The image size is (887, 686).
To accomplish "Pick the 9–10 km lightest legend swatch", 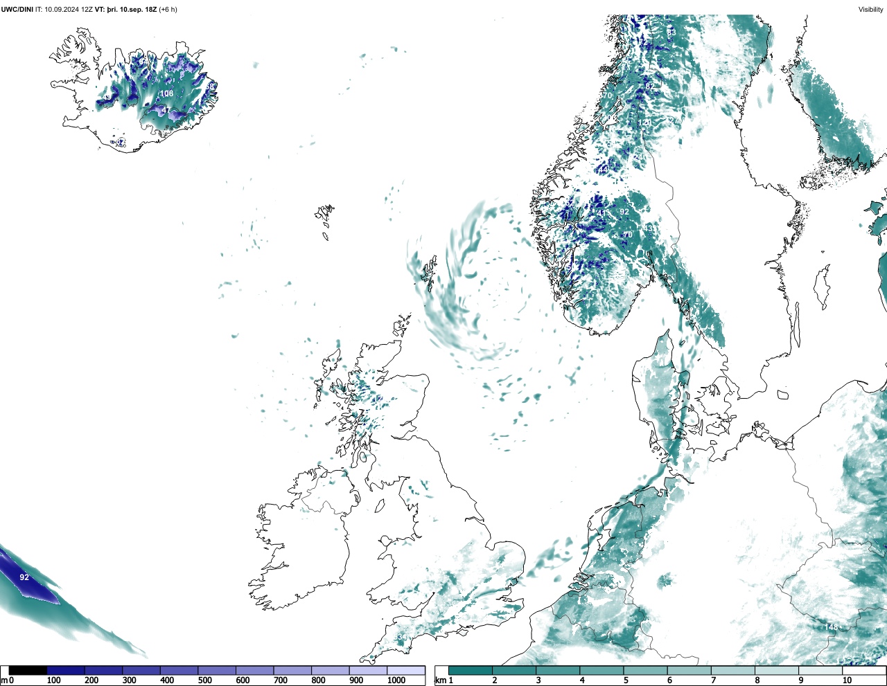I will point(820,670).
